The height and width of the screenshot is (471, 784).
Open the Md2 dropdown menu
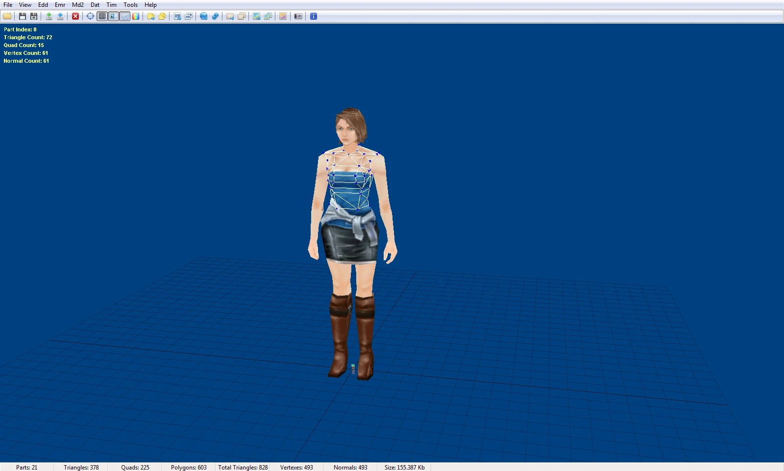[78, 5]
